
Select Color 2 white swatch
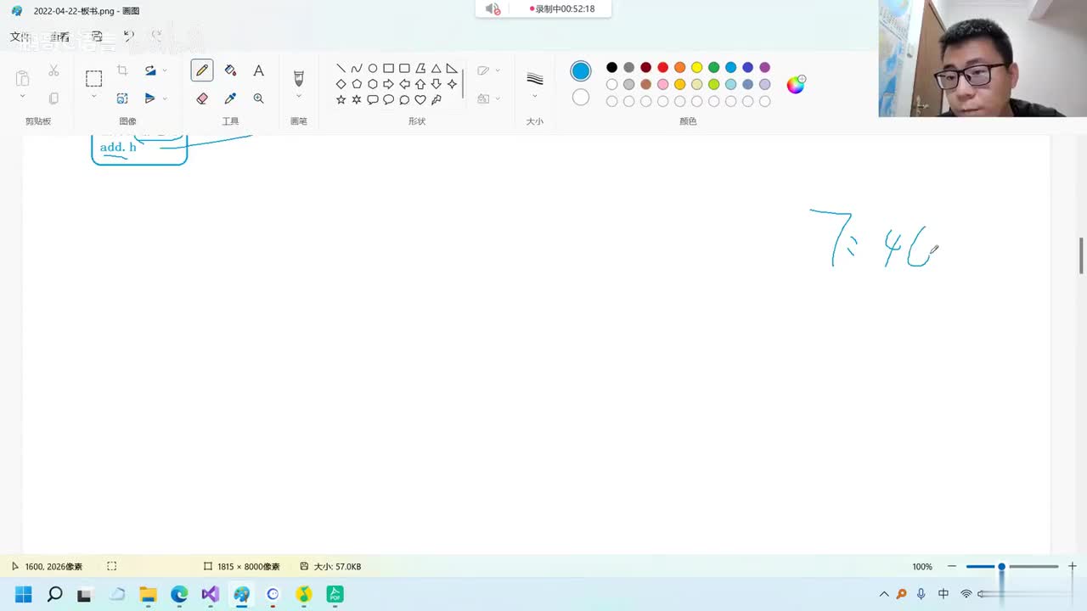pos(581,98)
